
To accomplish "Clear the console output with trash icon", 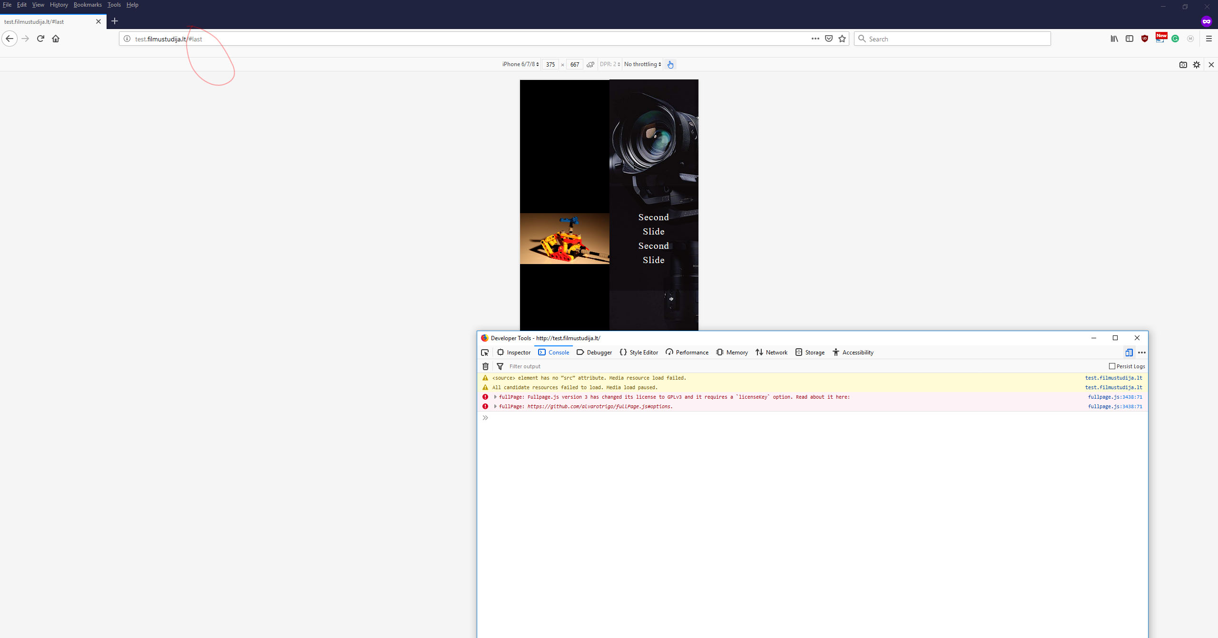I will click(x=485, y=366).
